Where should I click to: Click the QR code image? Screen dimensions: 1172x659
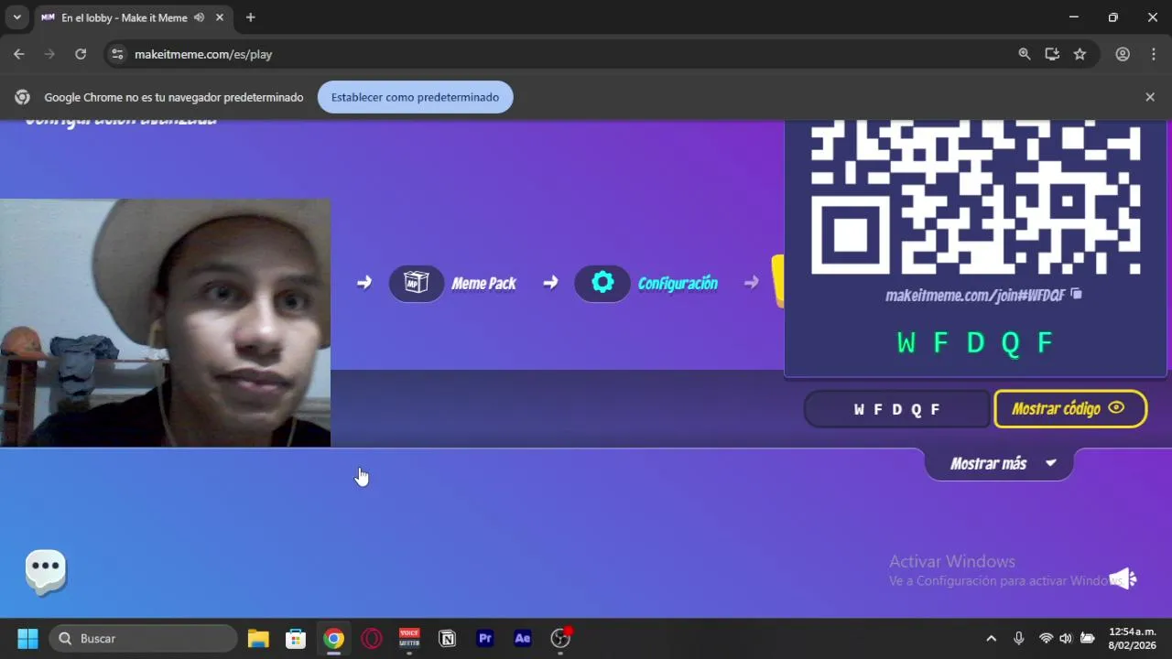coord(976,197)
